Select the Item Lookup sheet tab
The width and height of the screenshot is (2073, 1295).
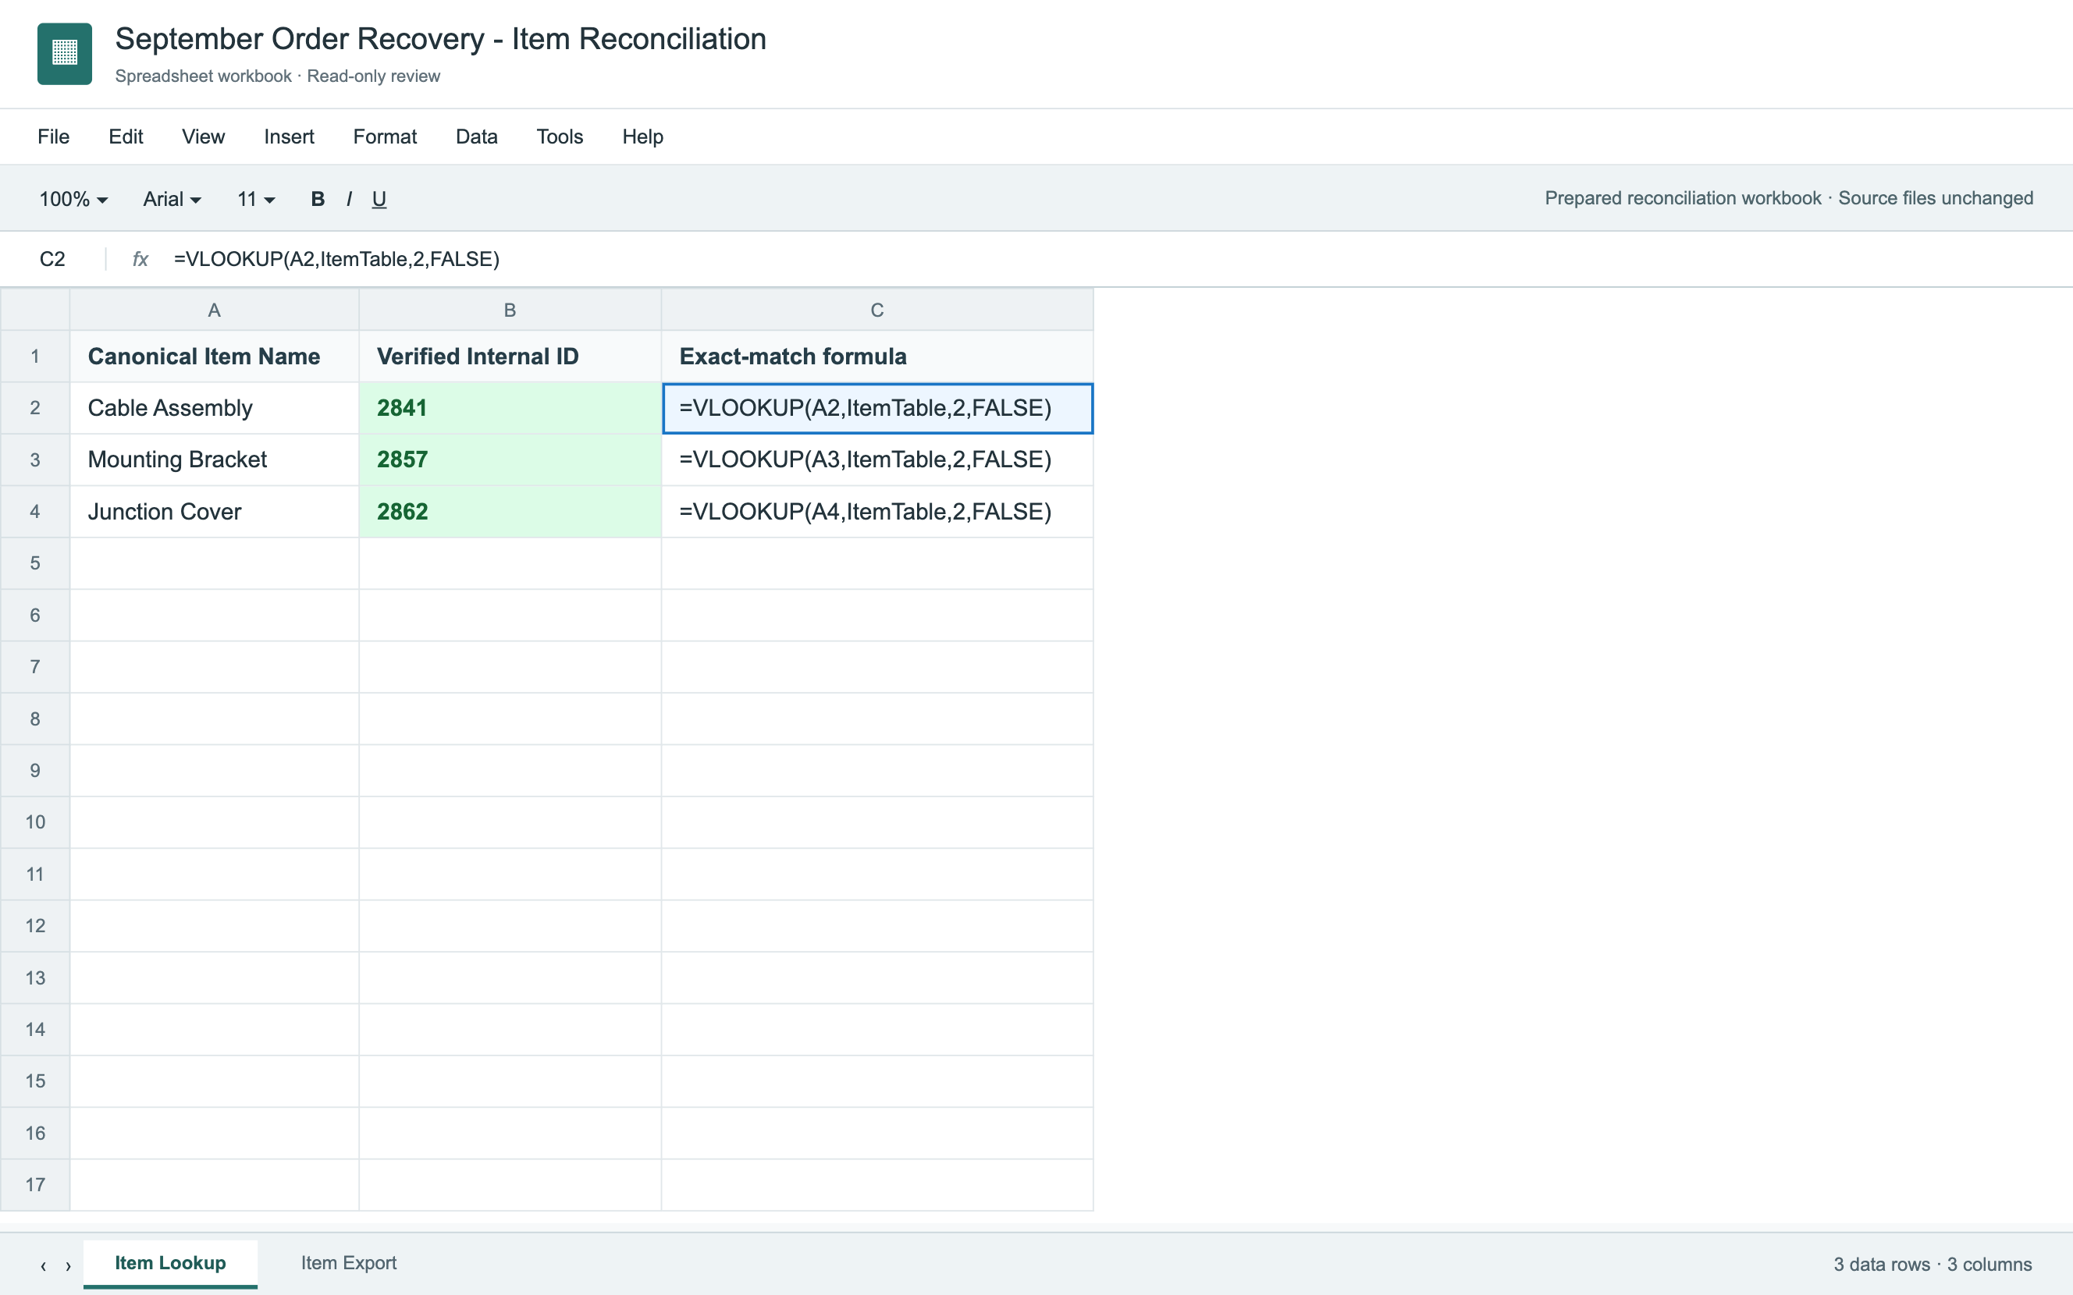click(170, 1262)
